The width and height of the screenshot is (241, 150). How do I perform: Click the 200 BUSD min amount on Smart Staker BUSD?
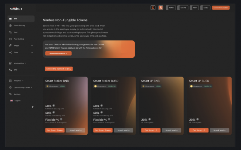112,86
